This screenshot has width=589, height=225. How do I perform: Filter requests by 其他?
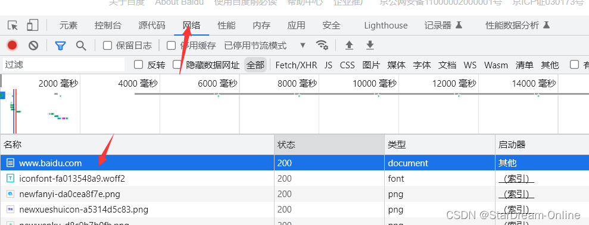click(x=550, y=65)
